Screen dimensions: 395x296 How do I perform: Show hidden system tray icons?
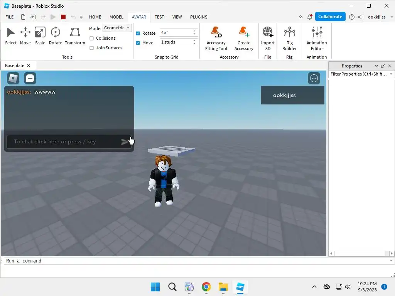(314, 287)
